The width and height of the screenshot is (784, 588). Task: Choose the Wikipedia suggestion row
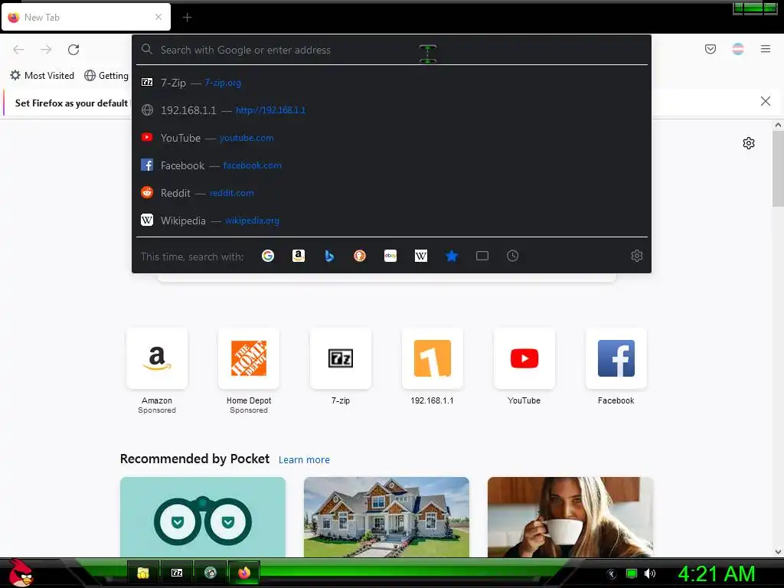(x=391, y=220)
